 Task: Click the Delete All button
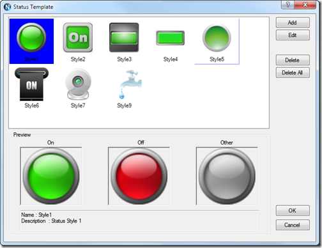pos(293,73)
